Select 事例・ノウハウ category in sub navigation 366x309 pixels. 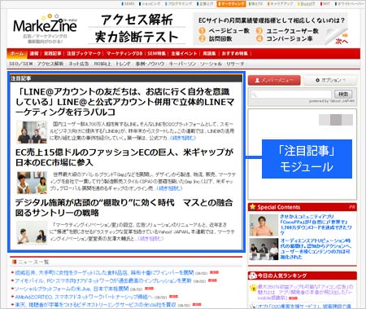(150, 64)
